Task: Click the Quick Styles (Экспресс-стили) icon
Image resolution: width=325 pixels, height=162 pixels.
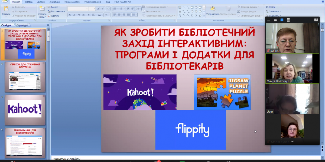Action: [x=228, y=9]
